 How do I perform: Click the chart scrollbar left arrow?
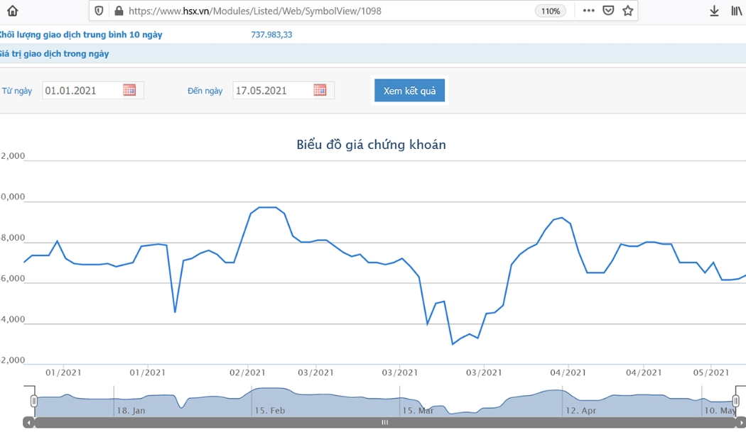[28, 422]
